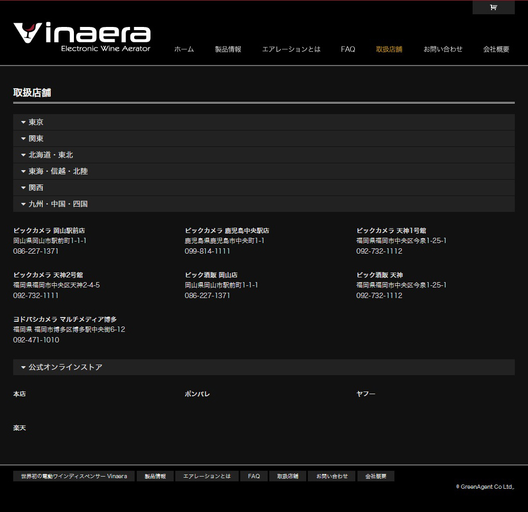
Task: Open エアレーションとは in the top navigation
Action: click(x=291, y=49)
